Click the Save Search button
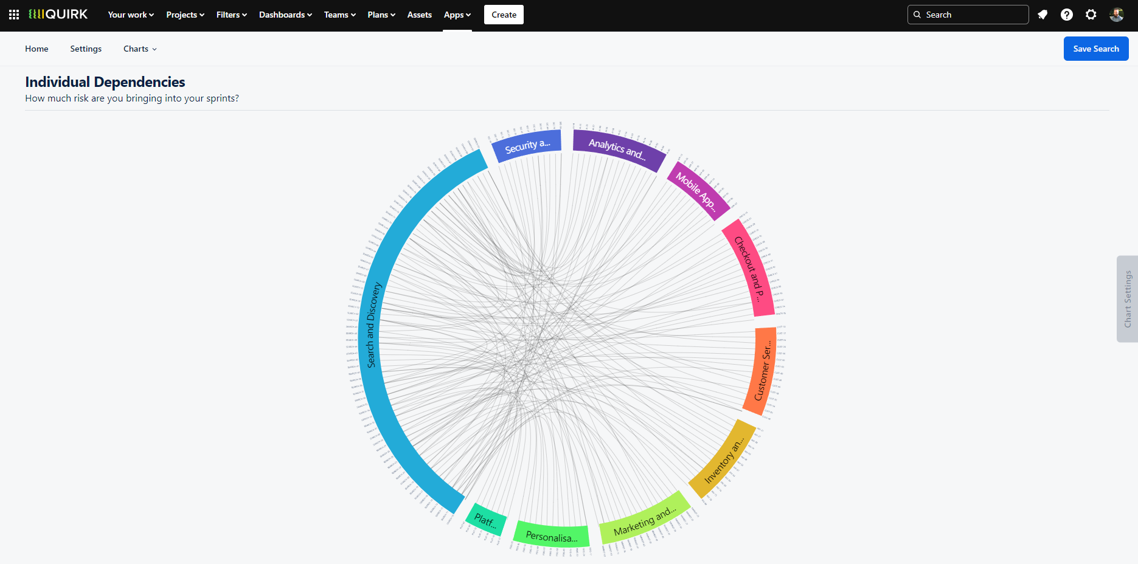Image resolution: width=1138 pixels, height=564 pixels. pyautogui.click(x=1096, y=49)
